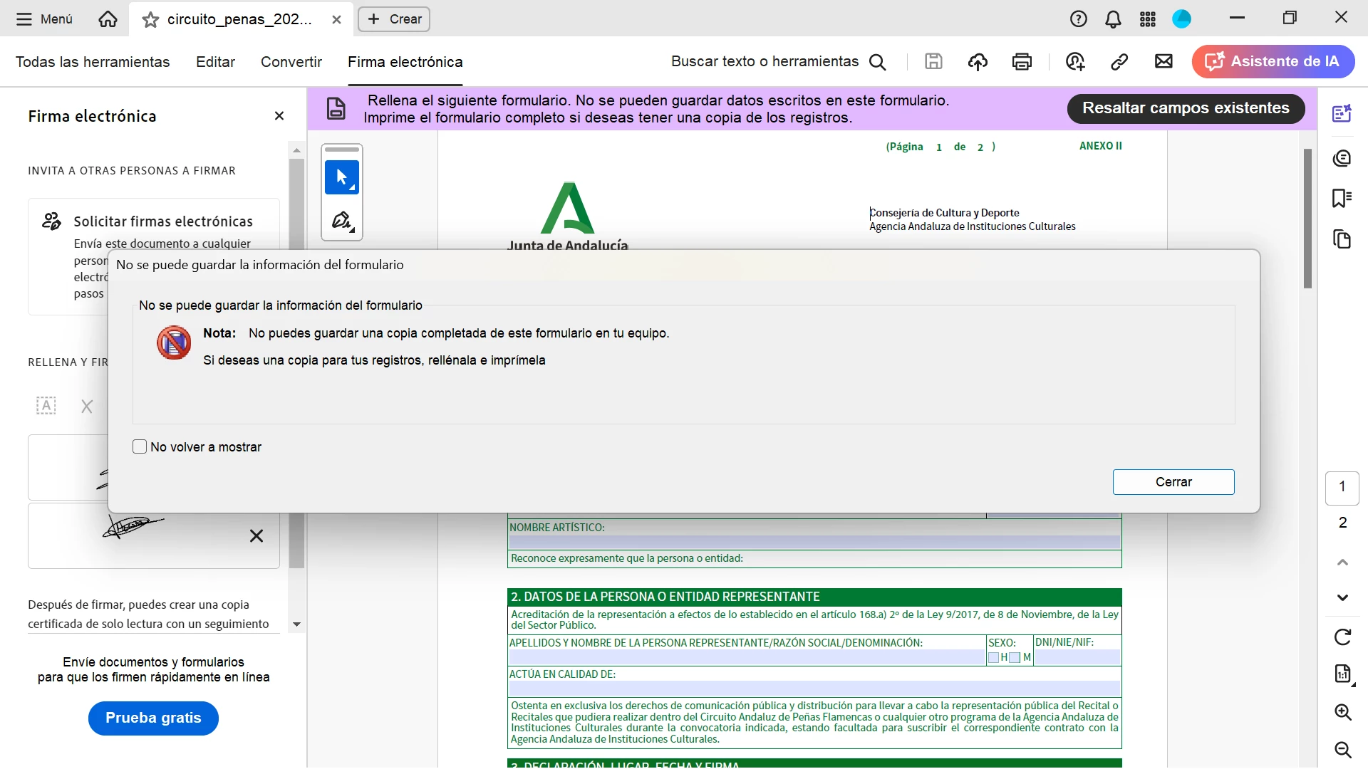Send the file by email icon
Image resolution: width=1368 pixels, height=769 pixels.
(x=1164, y=62)
